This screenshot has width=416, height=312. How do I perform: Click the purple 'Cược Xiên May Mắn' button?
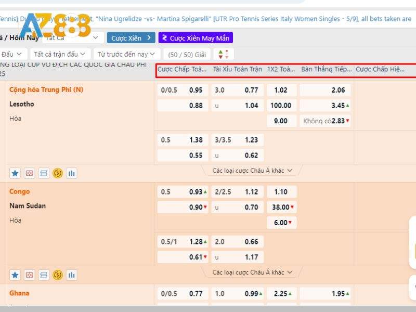tap(196, 38)
